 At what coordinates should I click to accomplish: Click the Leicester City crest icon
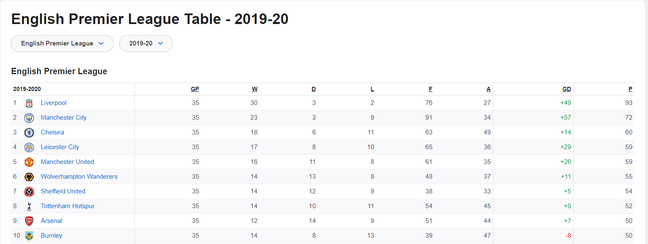[29, 147]
